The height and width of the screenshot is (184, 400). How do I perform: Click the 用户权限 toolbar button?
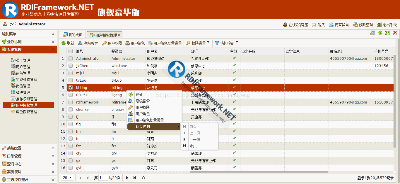112,43
